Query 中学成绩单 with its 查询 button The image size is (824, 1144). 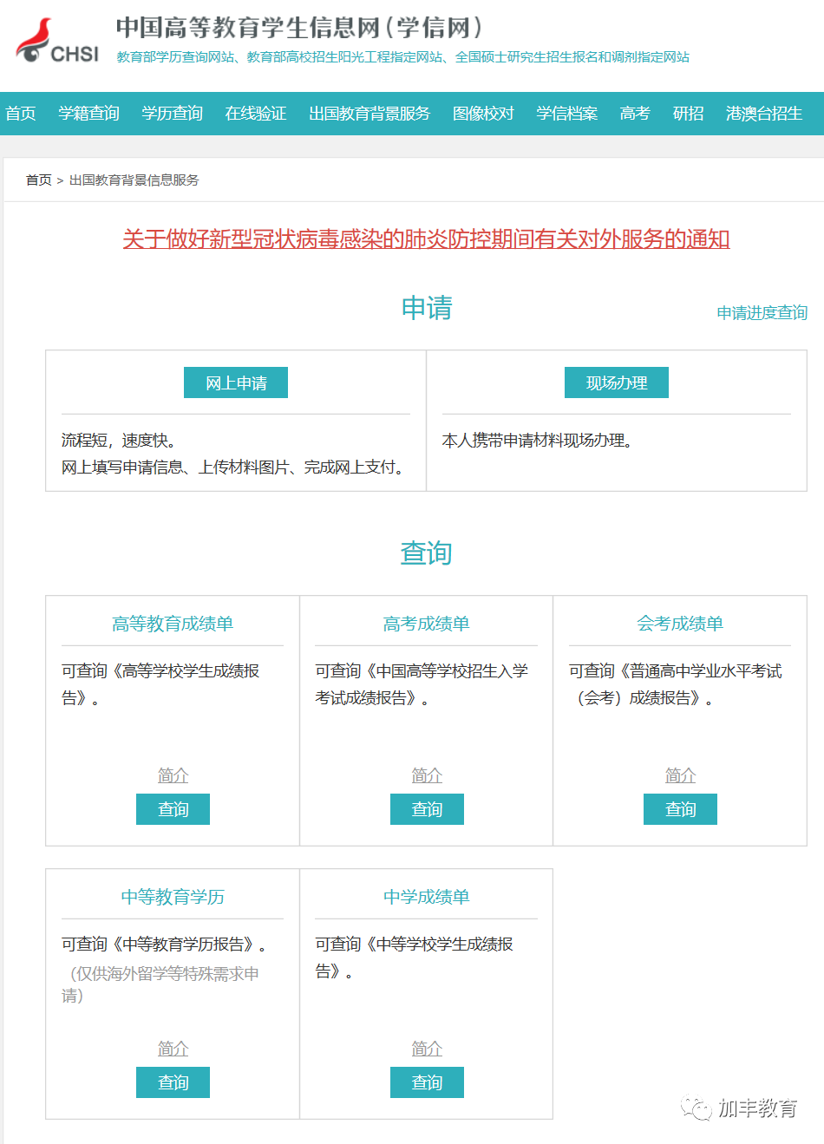click(426, 1082)
